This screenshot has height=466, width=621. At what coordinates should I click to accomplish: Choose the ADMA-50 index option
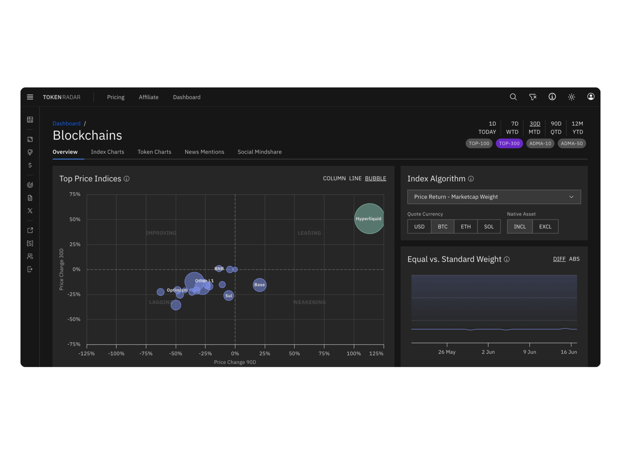click(572, 143)
